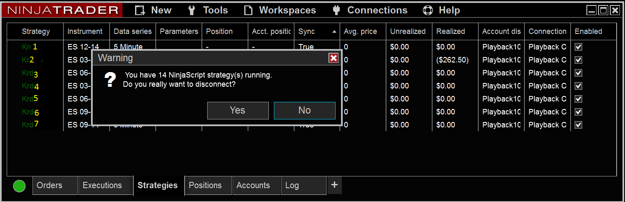The image size is (625, 202).
Task: Click the Realized column header
Action: [451, 31]
